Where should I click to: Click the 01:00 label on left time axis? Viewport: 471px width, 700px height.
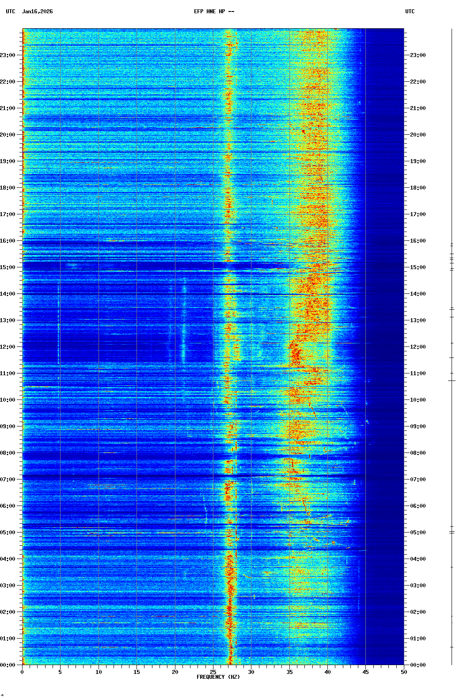coord(8,639)
